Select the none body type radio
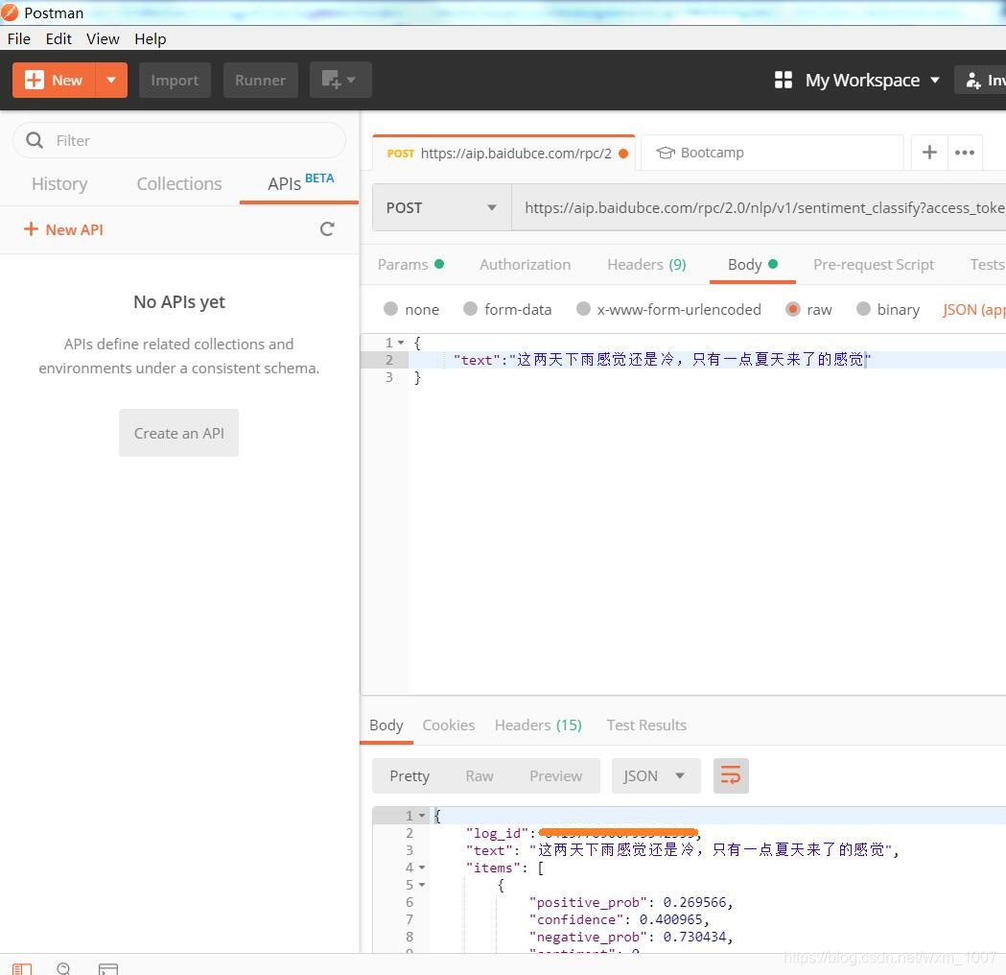The height and width of the screenshot is (975, 1006). click(x=390, y=309)
